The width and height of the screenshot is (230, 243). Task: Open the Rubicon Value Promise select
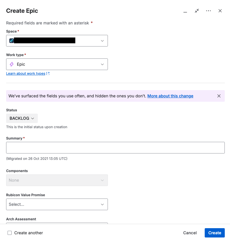(57, 204)
